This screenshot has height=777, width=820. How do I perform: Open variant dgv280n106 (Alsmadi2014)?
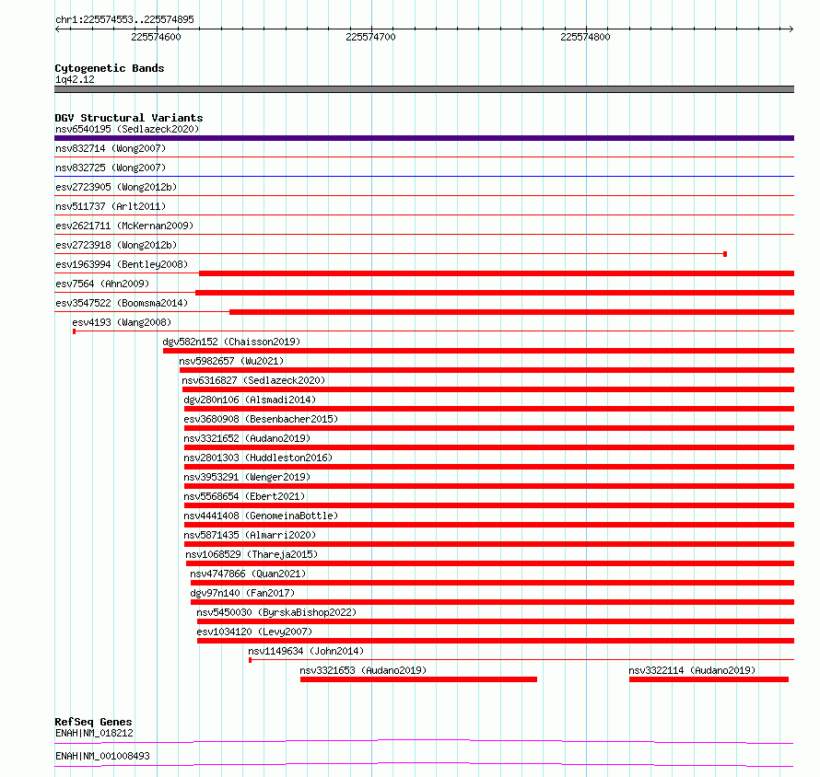(x=250, y=400)
